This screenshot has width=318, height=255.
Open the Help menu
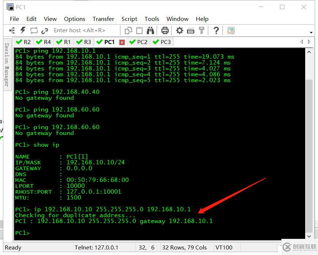coord(202,19)
